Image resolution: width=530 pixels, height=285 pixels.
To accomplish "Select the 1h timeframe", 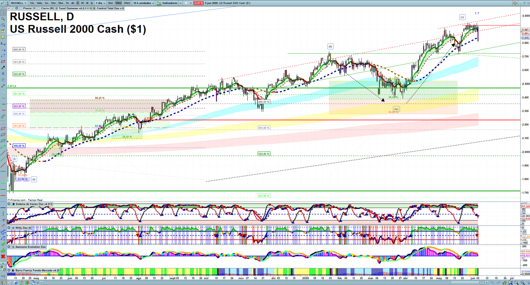I will click(x=67, y=3).
